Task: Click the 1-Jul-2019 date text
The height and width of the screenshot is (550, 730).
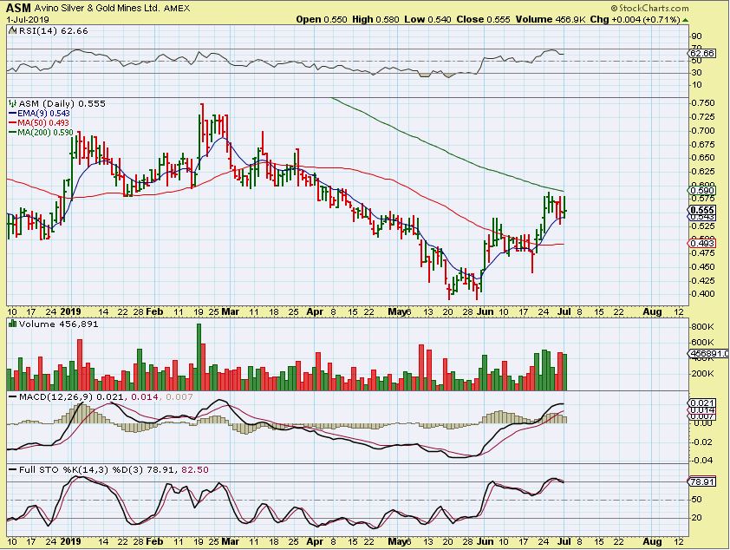Action: (28, 20)
